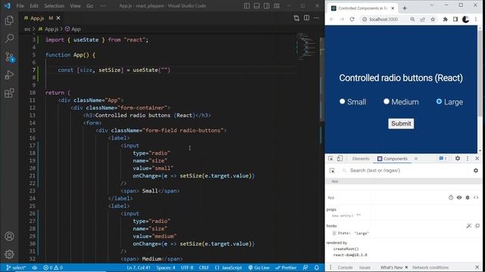Open Chrome main kebab menu
This screenshot has height=272, width=485.
tap(476, 20)
